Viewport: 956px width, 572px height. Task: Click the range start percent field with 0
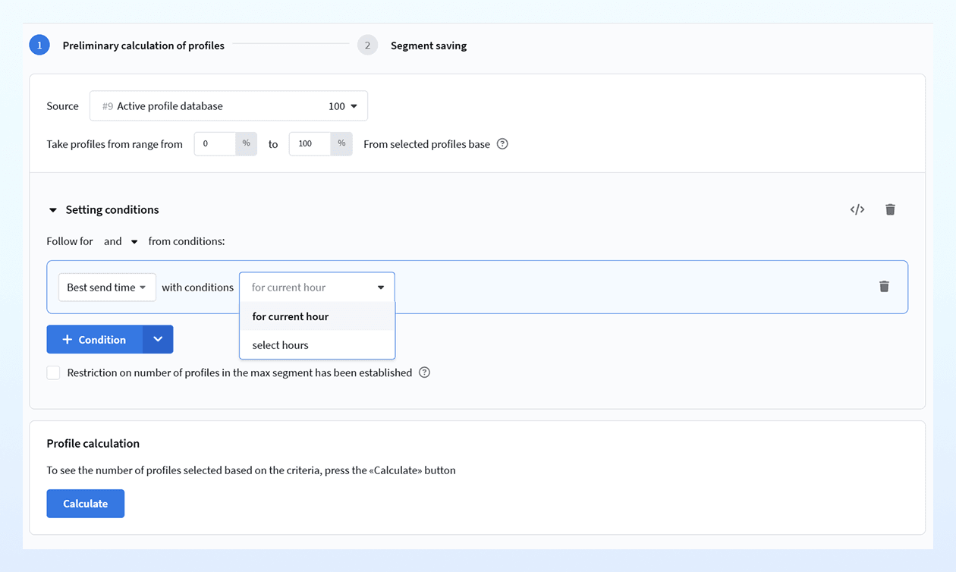[x=215, y=144]
